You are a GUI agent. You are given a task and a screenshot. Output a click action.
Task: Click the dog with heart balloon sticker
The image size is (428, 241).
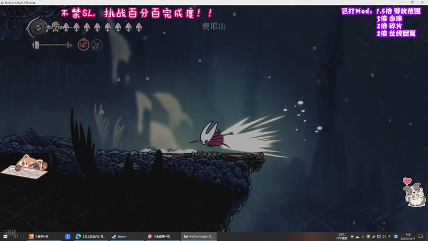pos(414,192)
